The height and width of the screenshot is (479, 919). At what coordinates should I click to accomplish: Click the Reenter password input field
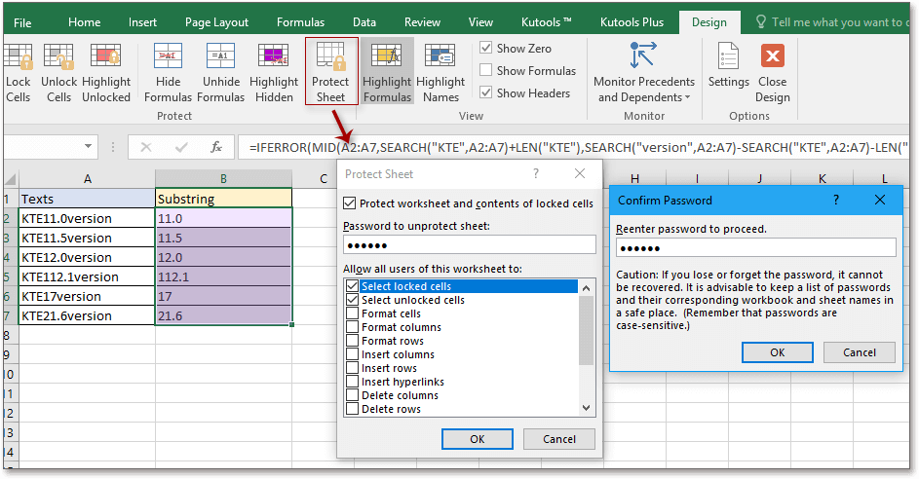[x=755, y=248]
